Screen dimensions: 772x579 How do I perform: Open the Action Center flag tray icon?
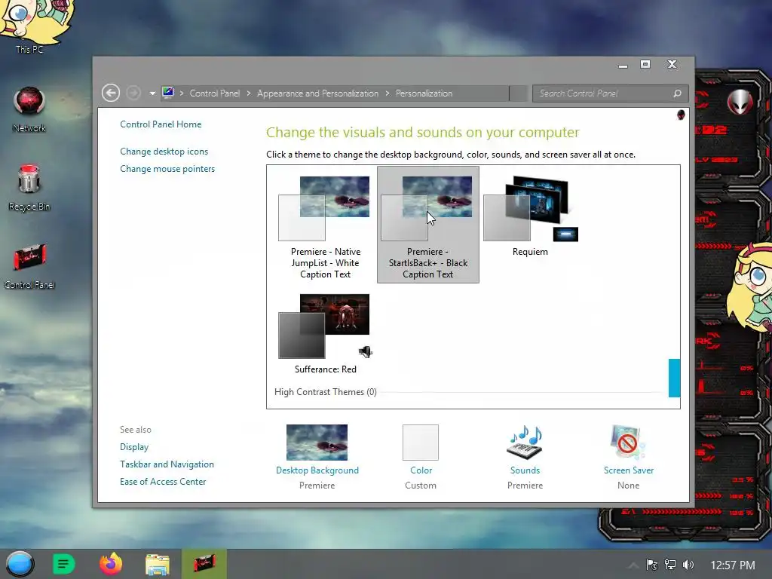tap(652, 565)
